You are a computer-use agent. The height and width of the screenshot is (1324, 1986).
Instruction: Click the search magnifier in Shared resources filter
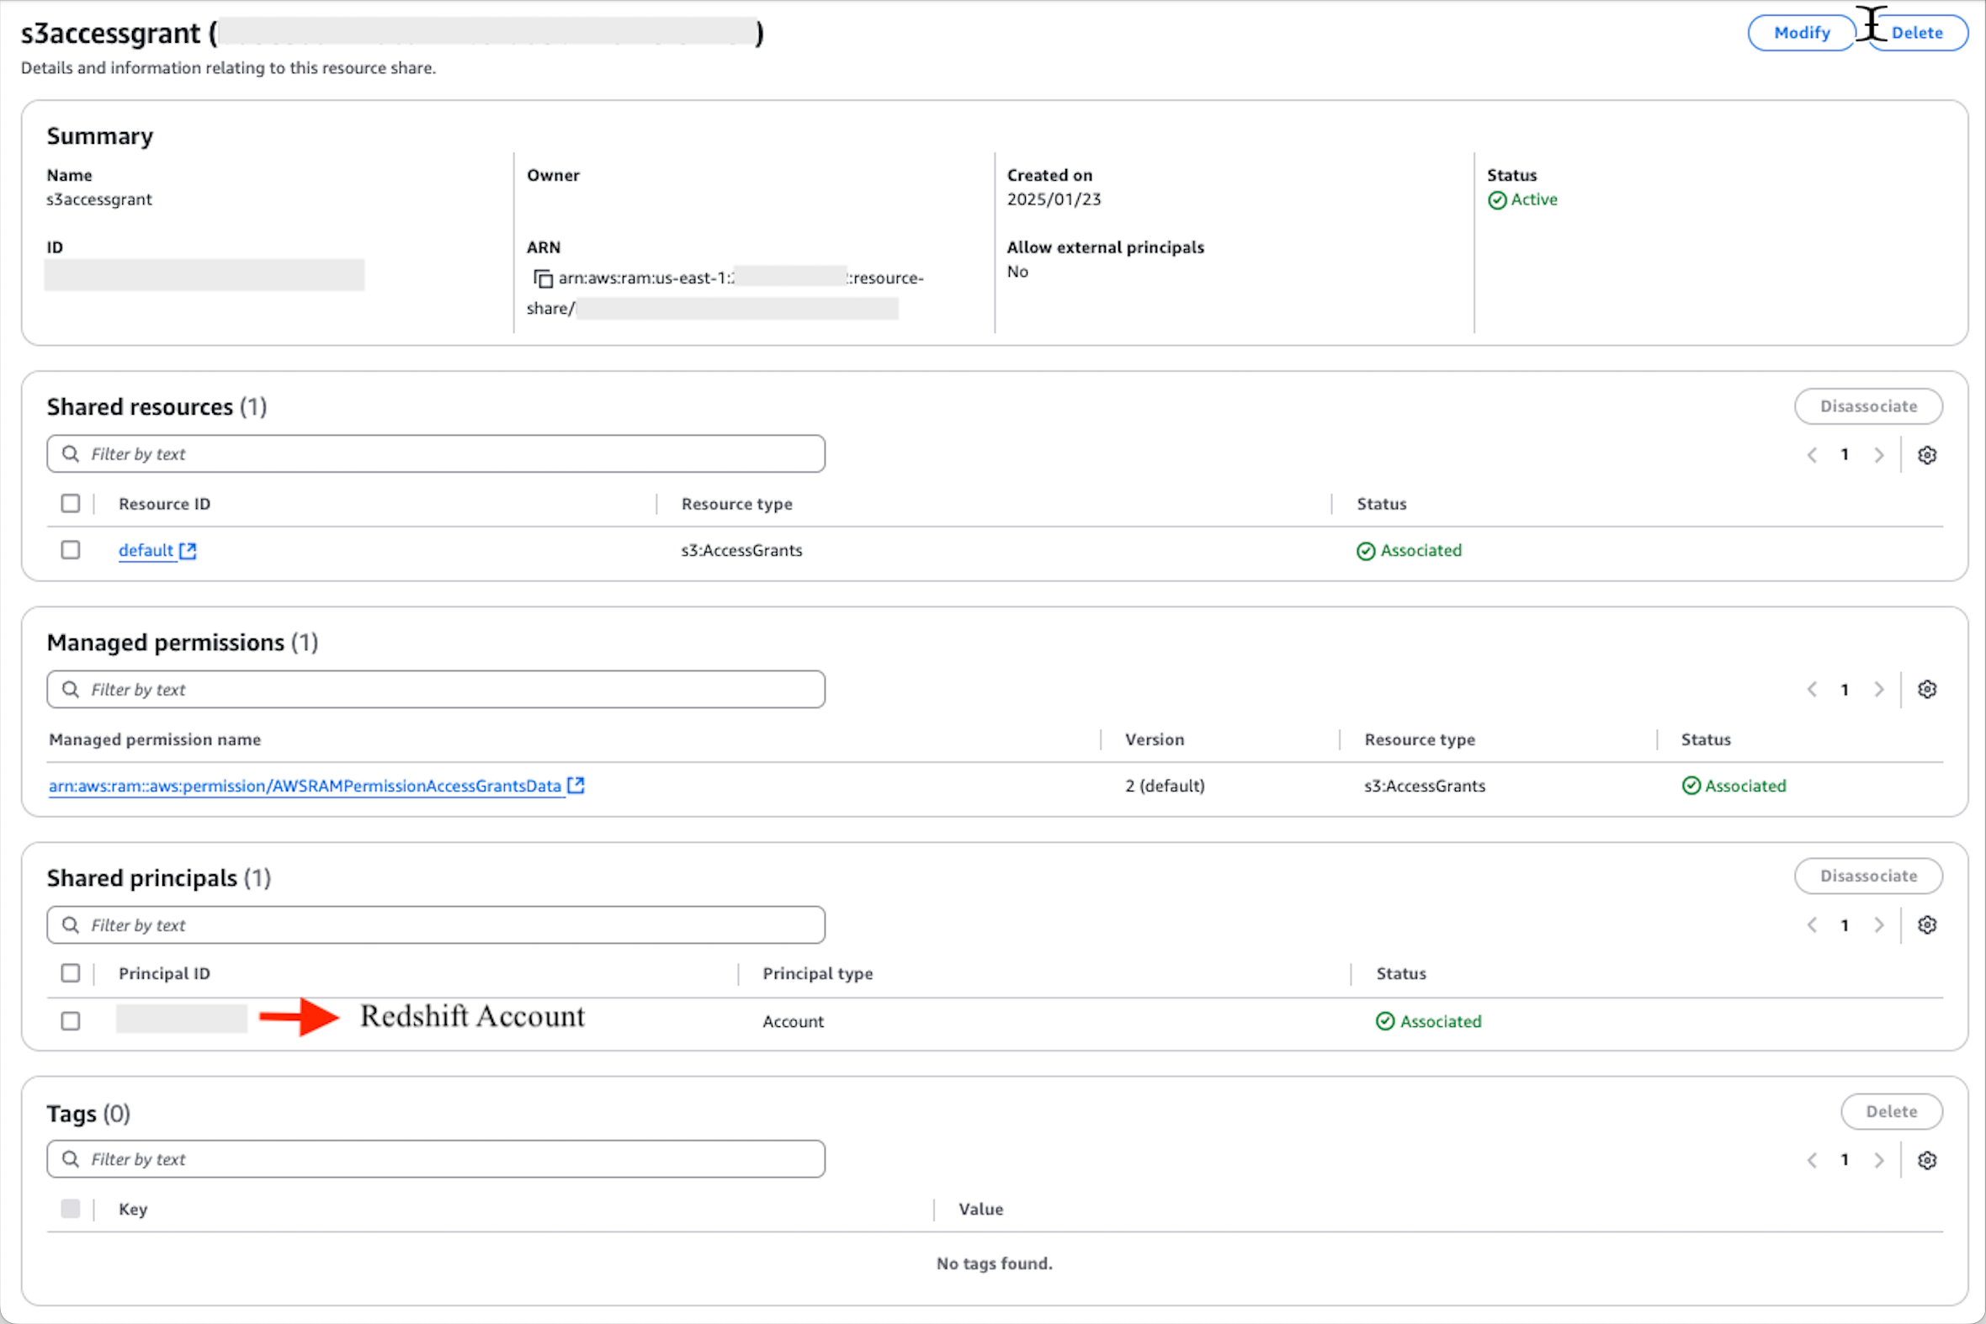[x=71, y=453]
